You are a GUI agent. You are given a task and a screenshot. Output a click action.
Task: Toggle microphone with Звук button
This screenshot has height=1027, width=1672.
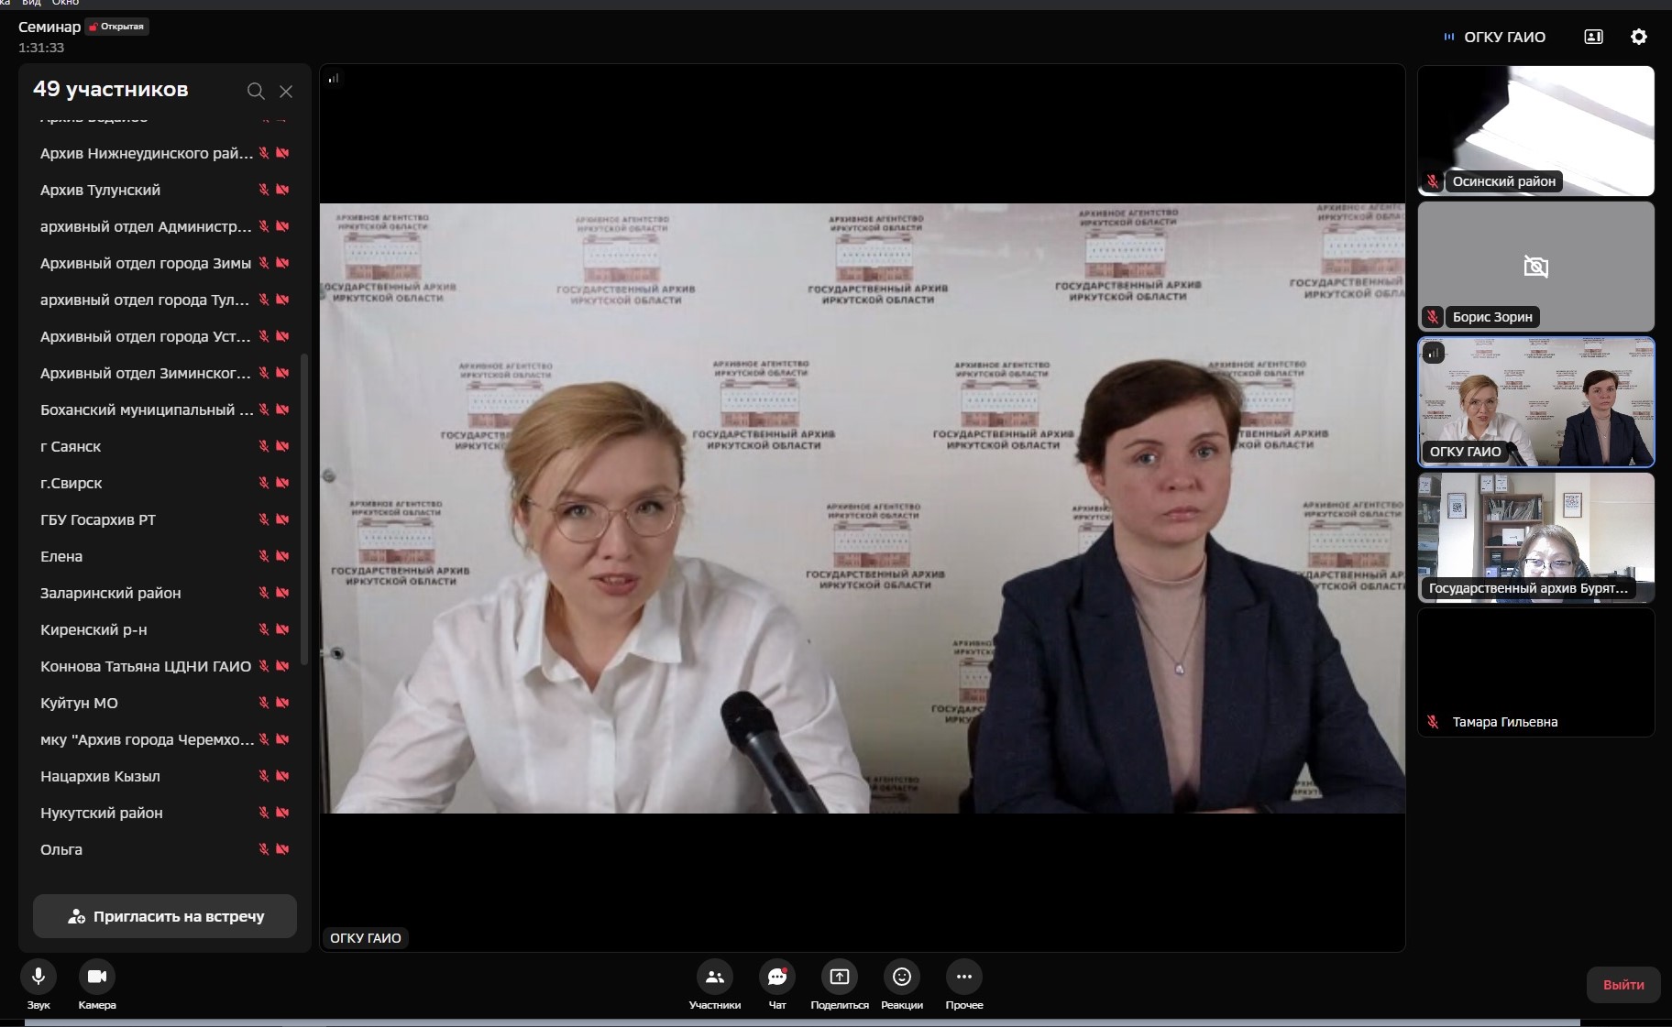(x=38, y=977)
